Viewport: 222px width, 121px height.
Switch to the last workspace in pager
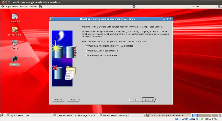215,115
